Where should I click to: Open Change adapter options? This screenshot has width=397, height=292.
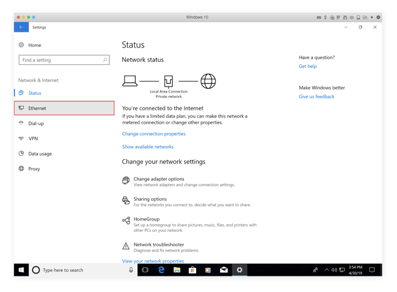coord(159,179)
